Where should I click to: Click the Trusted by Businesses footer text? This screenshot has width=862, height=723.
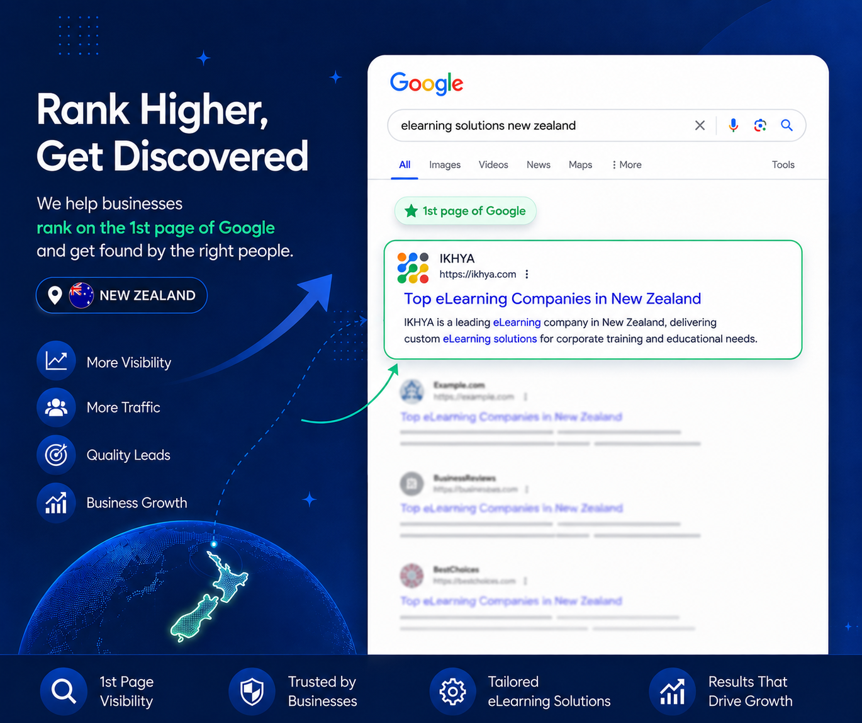322,692
